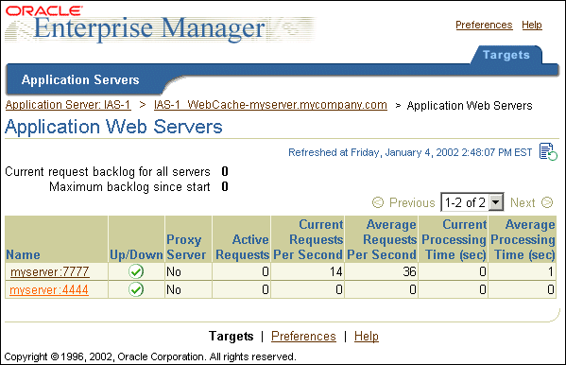
Task: Click the Proxy Server 'No' for myserver:4444
Action: 174,290
